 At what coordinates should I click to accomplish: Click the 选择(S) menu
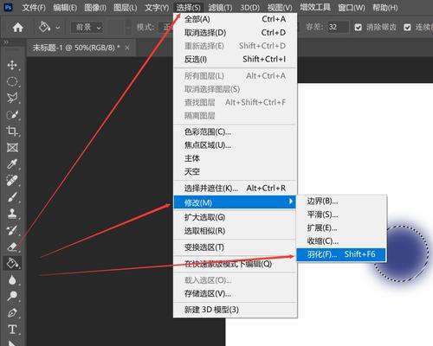(188, 8)
